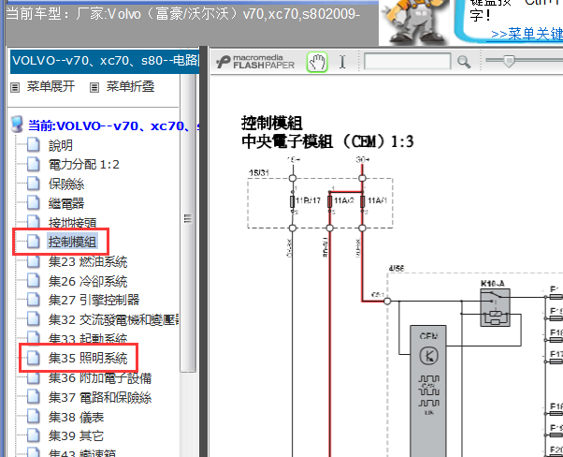Click the 控制模組 heading in the diagram
This screenshot has height=457, width=563.
272,123
